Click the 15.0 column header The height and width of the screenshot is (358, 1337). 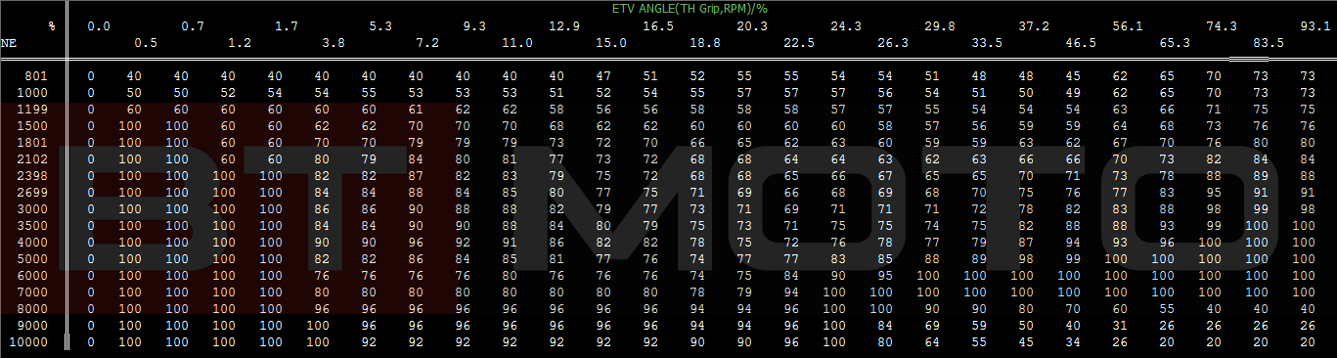611,43
